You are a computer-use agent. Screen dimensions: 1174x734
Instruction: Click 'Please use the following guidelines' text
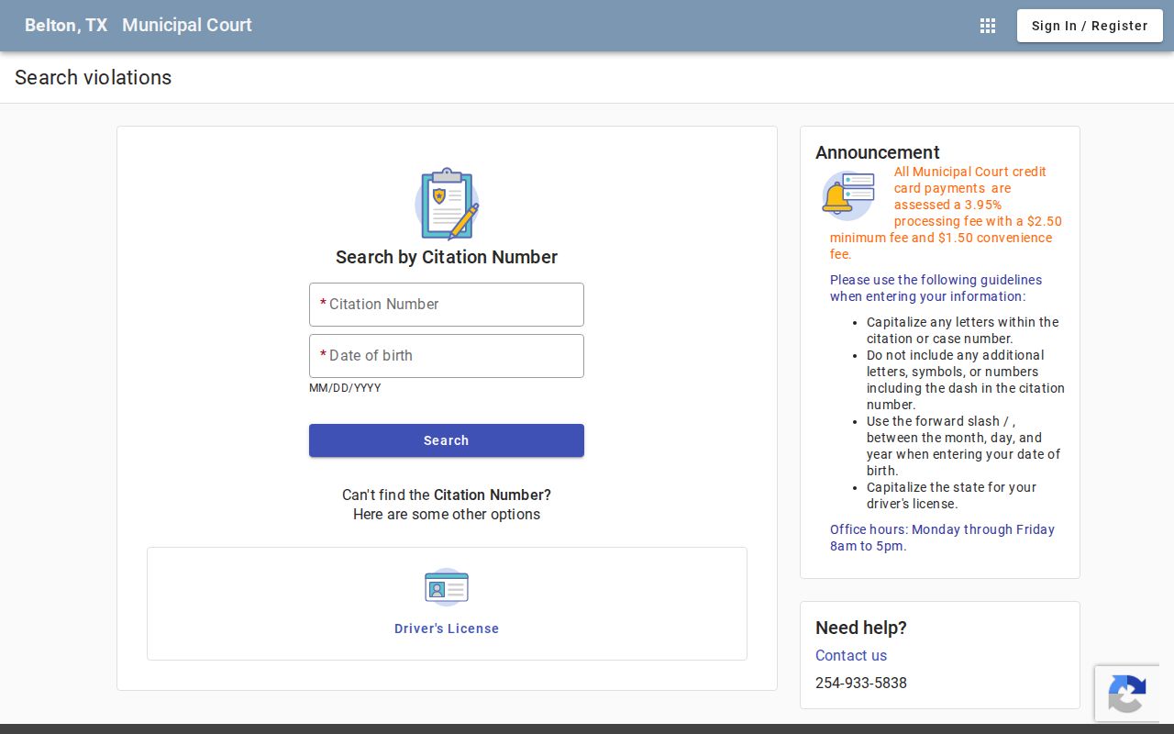pyautogui.click(x=936, y=288)
